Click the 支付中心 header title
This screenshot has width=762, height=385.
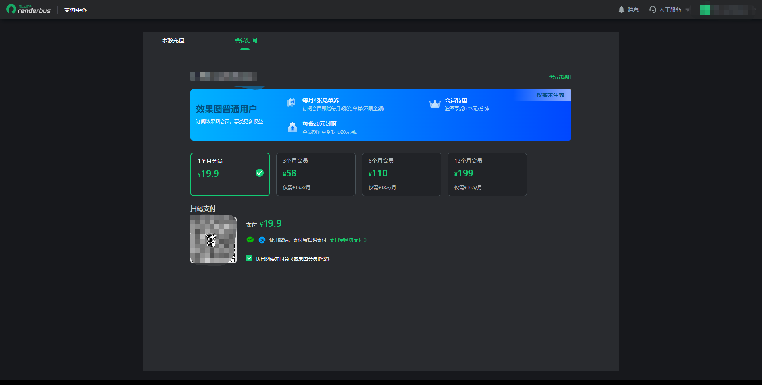pos(75,10)
